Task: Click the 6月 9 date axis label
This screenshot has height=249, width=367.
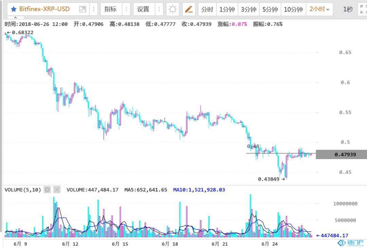Action: coord(20,244)
